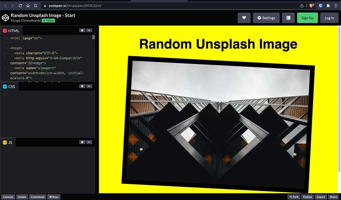The height and width of the screenshot is (200, 341).
Task: Open the JS panel settings gear
Action: coord(82,142)
